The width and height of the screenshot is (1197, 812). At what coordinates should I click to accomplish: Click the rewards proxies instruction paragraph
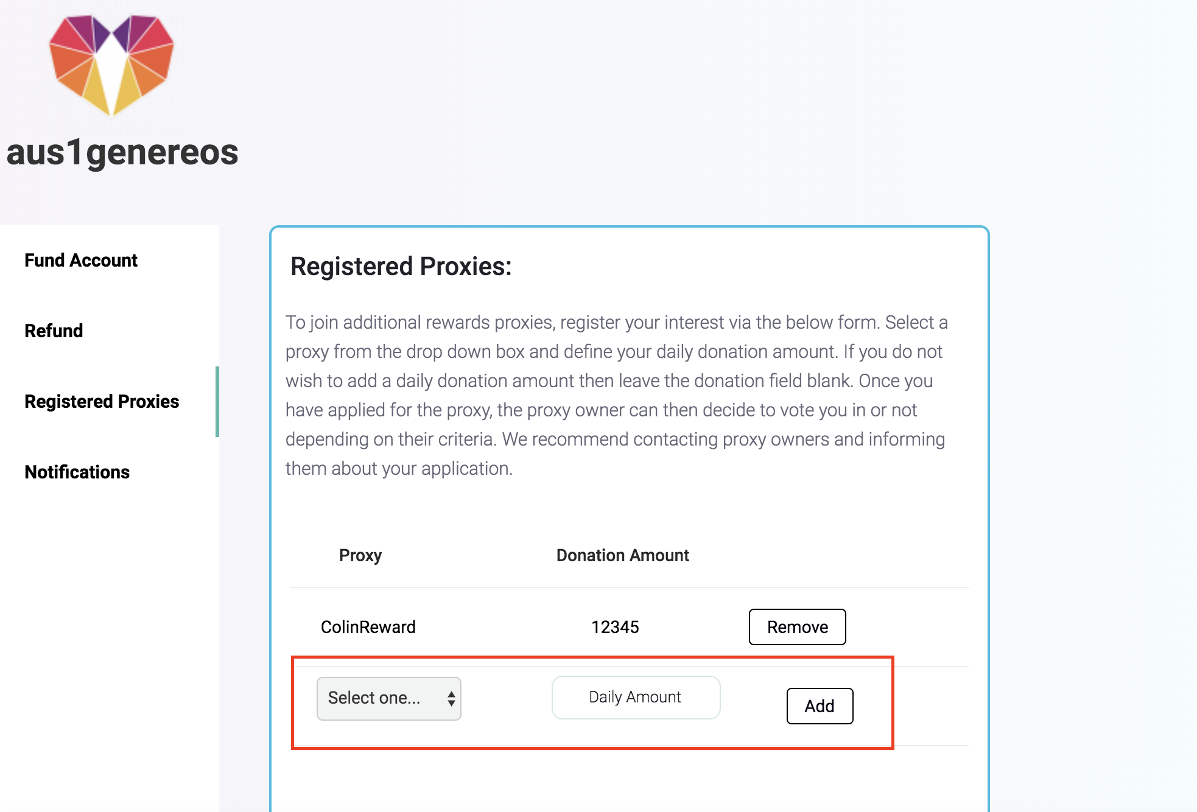pos(616,395)
